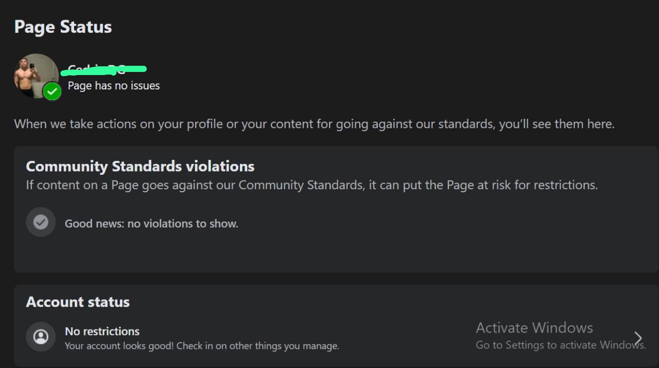
Task: Click "Your account looks good!" description text
Action: tap(119, 346)
